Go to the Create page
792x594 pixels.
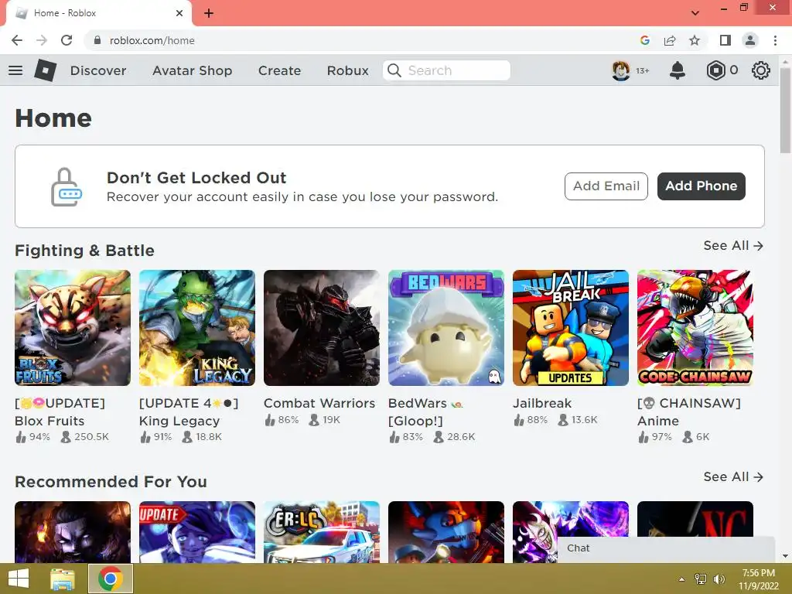[x=279, y=70]
